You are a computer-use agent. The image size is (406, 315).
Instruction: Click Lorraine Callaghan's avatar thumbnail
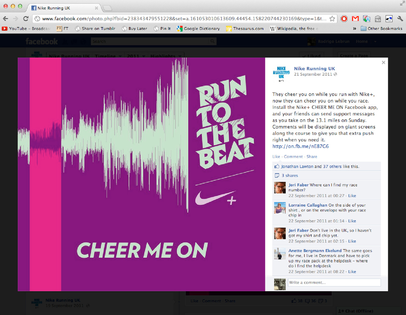click(x=280, y=208)
